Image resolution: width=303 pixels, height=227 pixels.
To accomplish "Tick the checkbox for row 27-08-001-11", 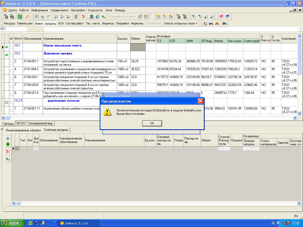I will click(x=11, y=110).
